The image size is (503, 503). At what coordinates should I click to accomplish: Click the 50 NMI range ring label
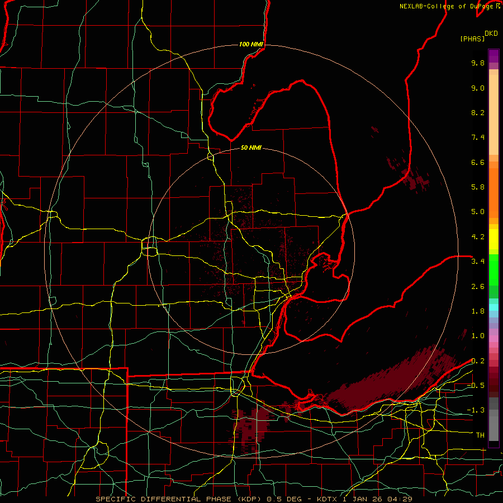pos(251,148)
